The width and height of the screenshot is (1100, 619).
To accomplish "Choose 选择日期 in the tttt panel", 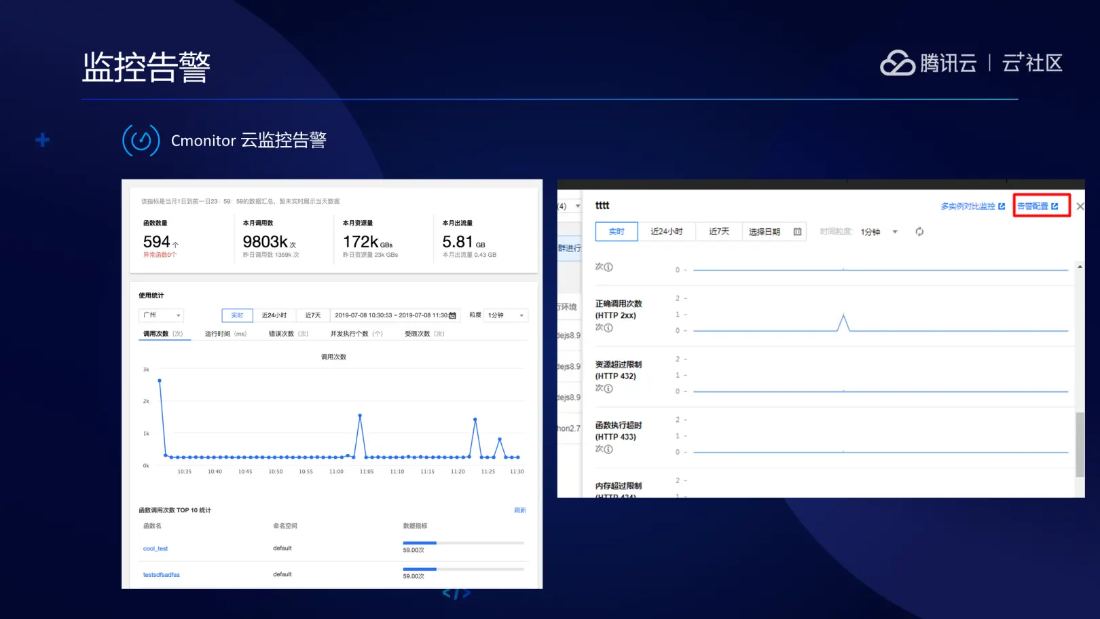I will (x=774, y=232).
